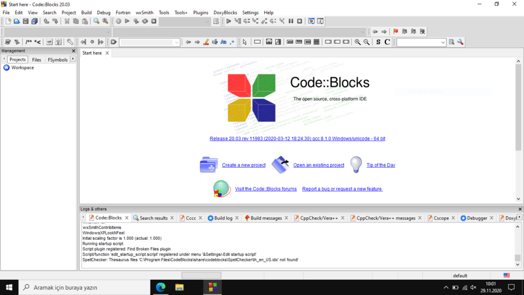Click the Save all files icon

tap(34, 21)
